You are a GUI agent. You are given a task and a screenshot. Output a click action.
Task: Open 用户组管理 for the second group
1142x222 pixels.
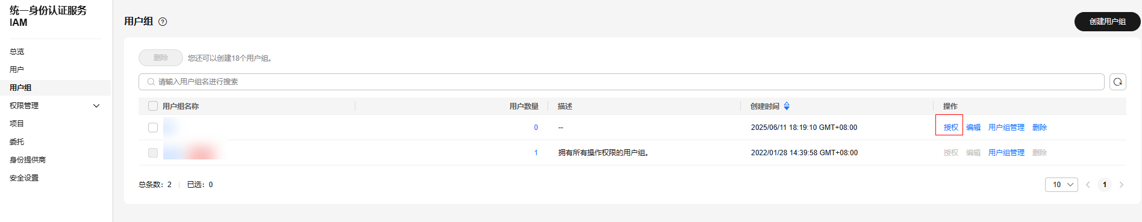(x=1006, y=153)
